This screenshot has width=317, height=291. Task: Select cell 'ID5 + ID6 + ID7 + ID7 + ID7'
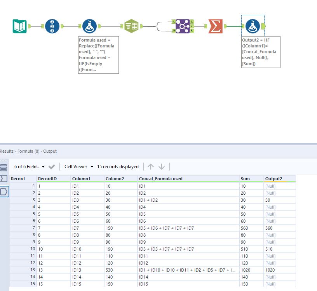tap(188, 228)
